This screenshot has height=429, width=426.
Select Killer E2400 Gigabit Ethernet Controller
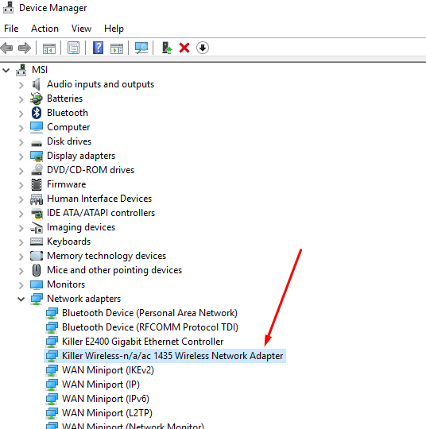(x=142, y=342)
